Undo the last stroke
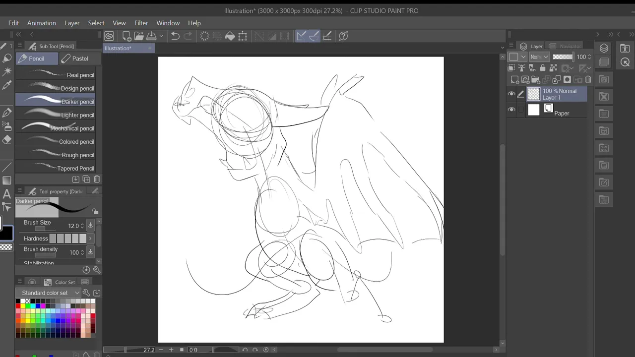The image size is (635, 357). coord(175,36)
